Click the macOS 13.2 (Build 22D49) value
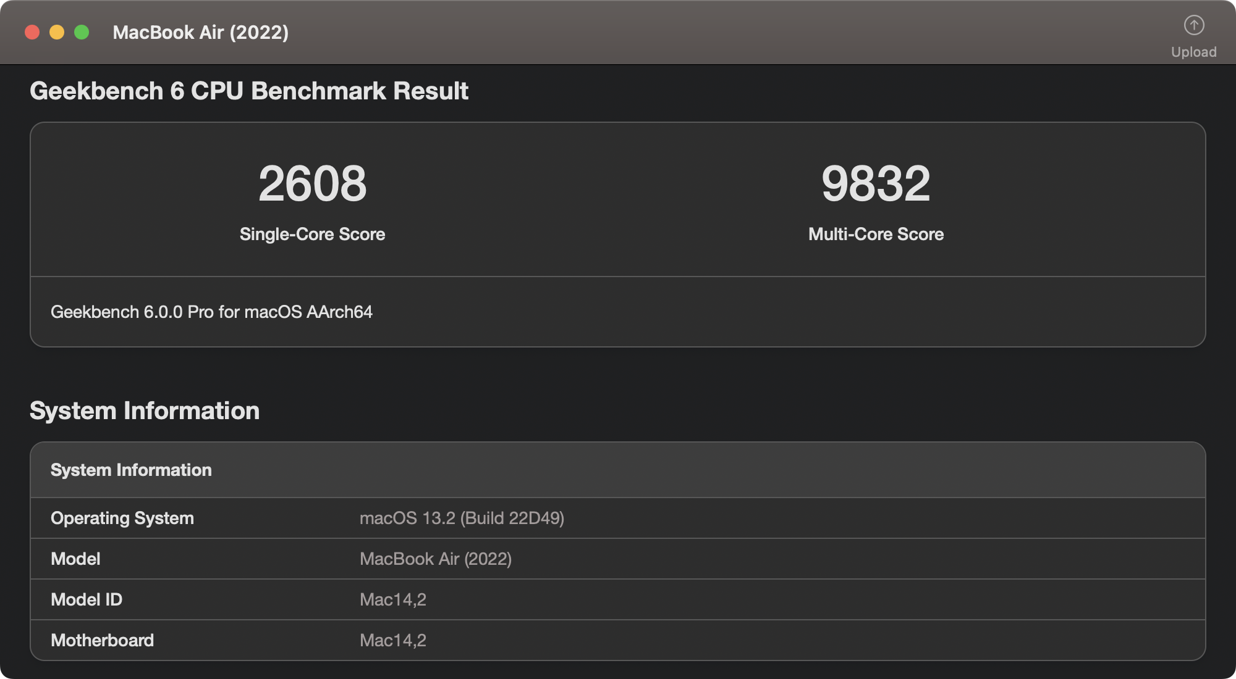This screenshot has width=1236, height=679. click(462, 518)
